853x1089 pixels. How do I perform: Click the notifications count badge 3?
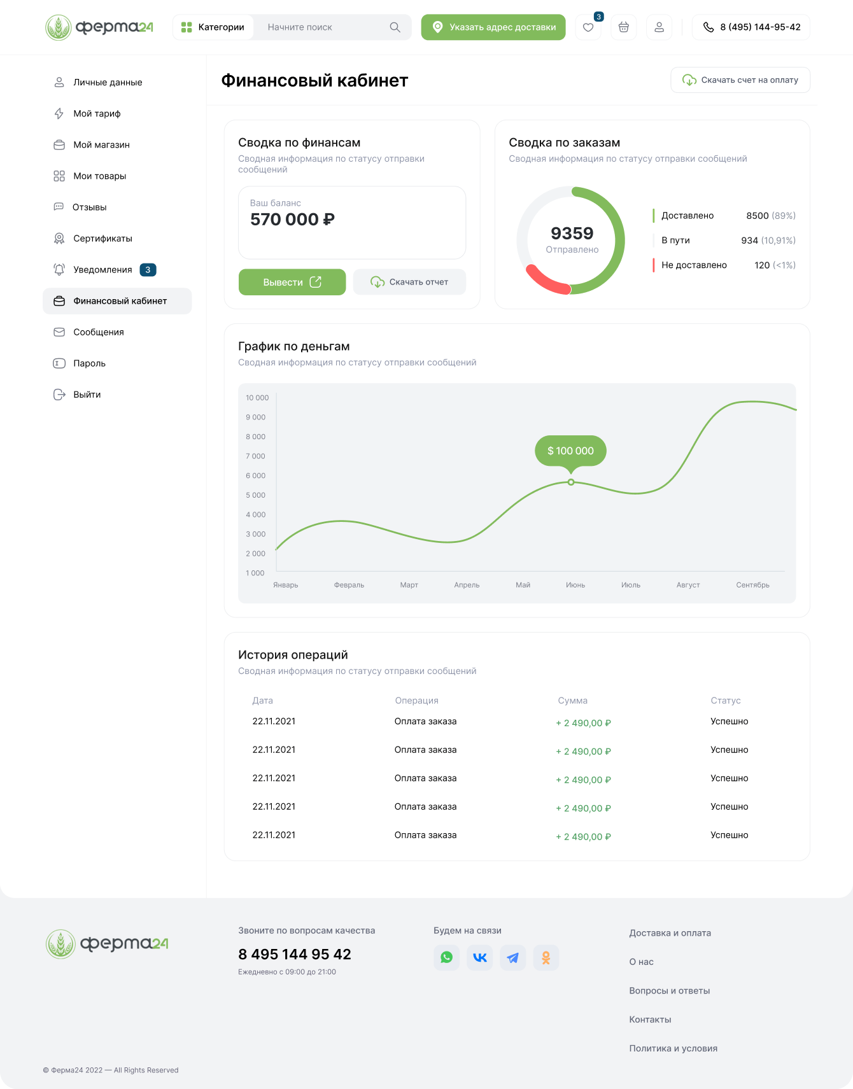[x=148, y=270]
